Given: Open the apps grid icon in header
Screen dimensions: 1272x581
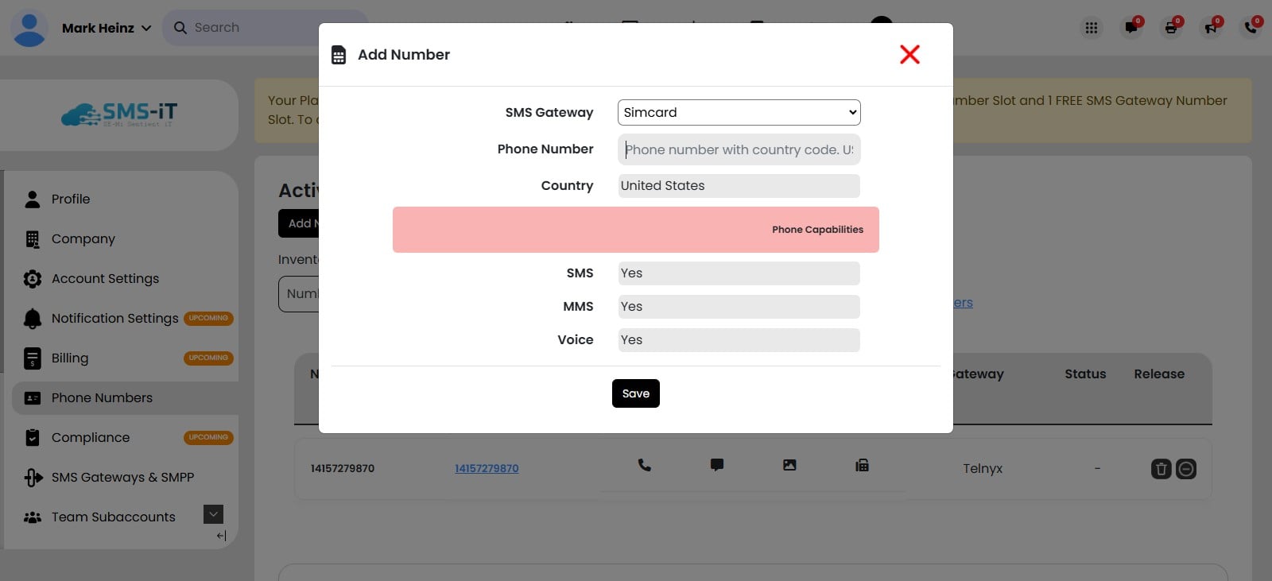Looking at the screenshot, I should pos(1092,28).
